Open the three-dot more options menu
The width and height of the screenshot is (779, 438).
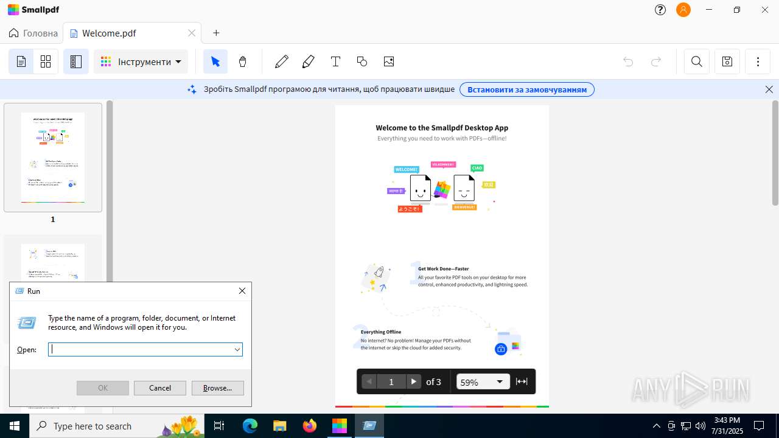tap(758, 61)
